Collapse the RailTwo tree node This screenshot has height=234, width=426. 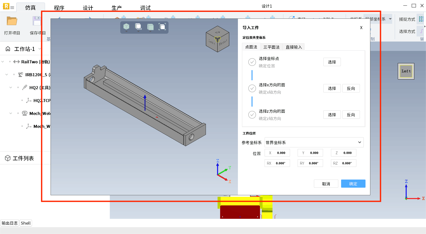coord(3,62)
